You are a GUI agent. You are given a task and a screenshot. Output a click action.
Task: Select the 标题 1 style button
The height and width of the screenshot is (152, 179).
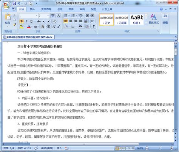(x=137, y=20)
